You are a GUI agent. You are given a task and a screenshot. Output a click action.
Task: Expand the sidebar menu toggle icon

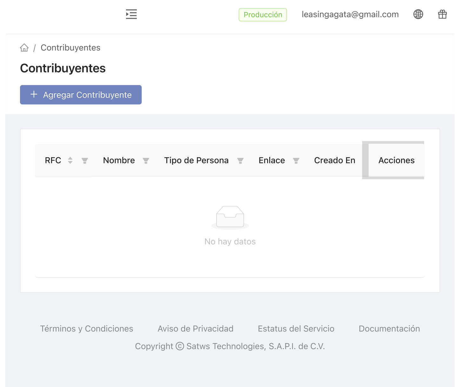[131, 14]
